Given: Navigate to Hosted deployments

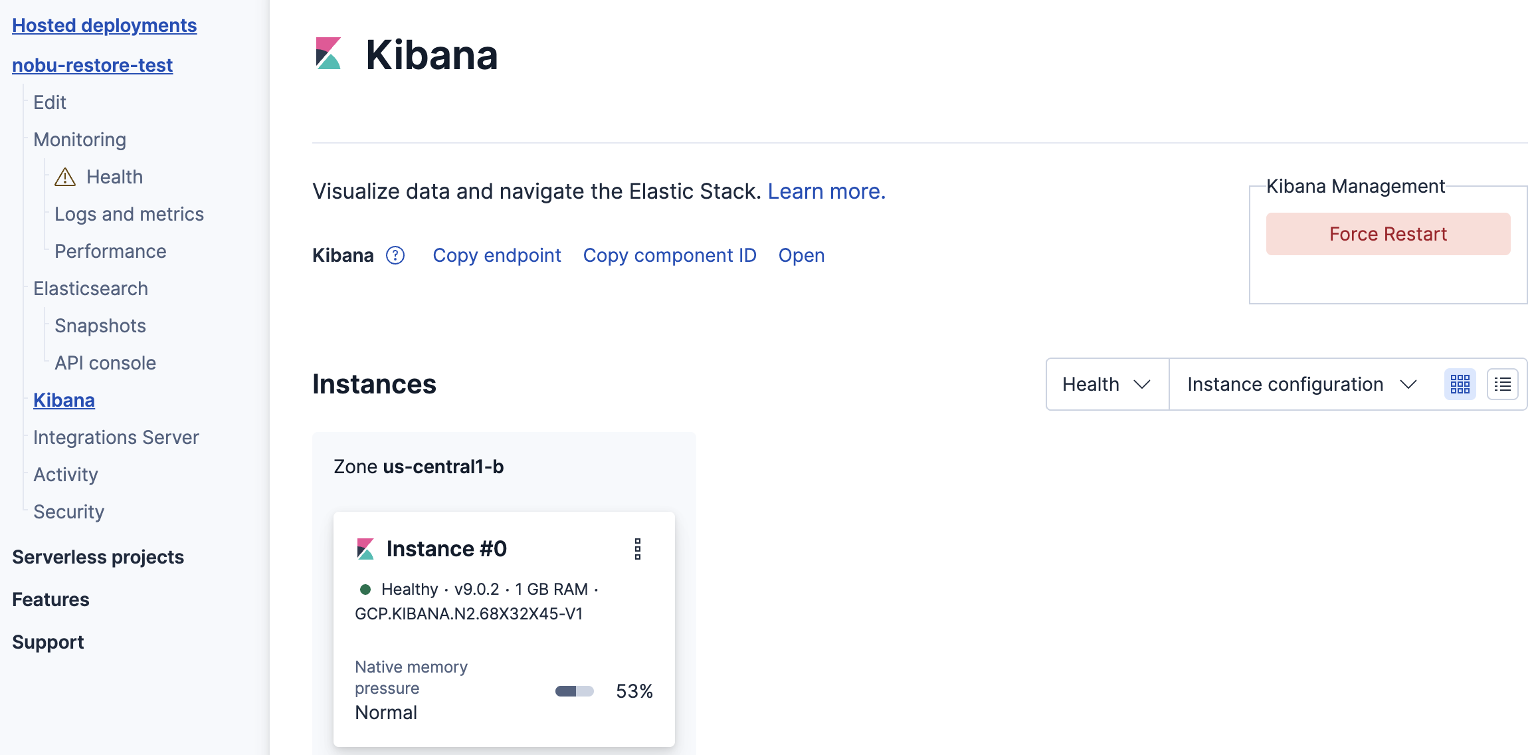Looking at the screenshot, I should point(104,26).
